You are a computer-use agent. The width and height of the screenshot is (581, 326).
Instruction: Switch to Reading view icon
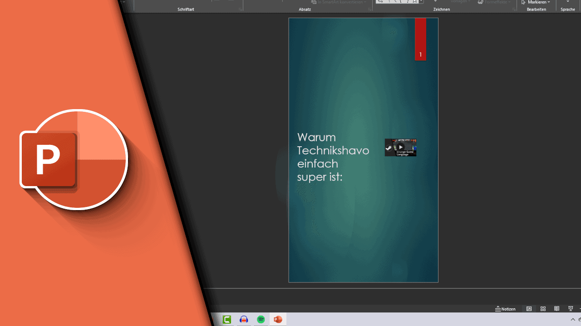556,309
